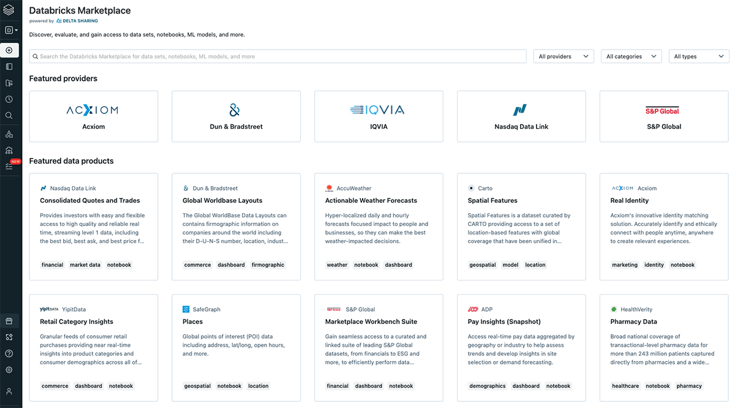
Task: Open the Help question mark icon
Action: (9, 353)
